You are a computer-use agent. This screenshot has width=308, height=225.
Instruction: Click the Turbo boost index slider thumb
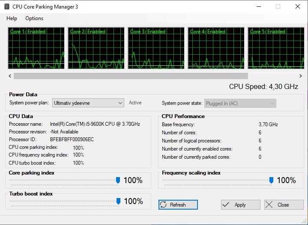coord(118,201)
